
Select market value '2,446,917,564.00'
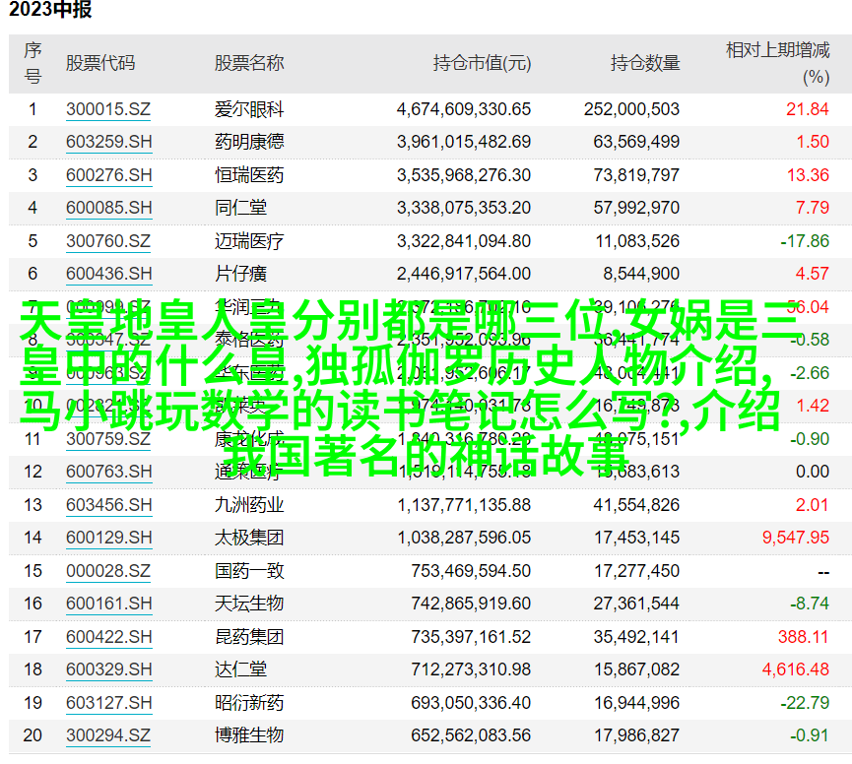(x=464, y=274)
